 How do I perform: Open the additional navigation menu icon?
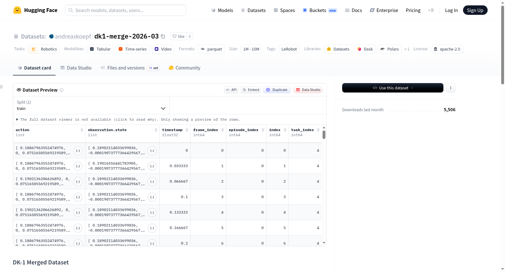(431, 10)
